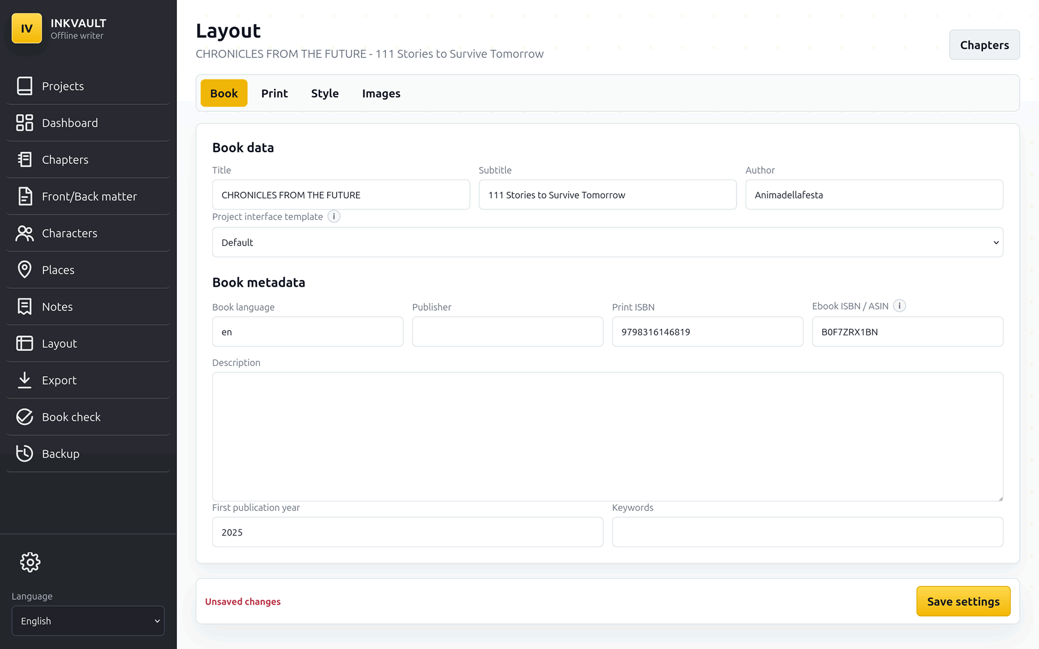Switch to the Book tab
The width and height of the screenshot is (1039, 649).
pos(224,93)
